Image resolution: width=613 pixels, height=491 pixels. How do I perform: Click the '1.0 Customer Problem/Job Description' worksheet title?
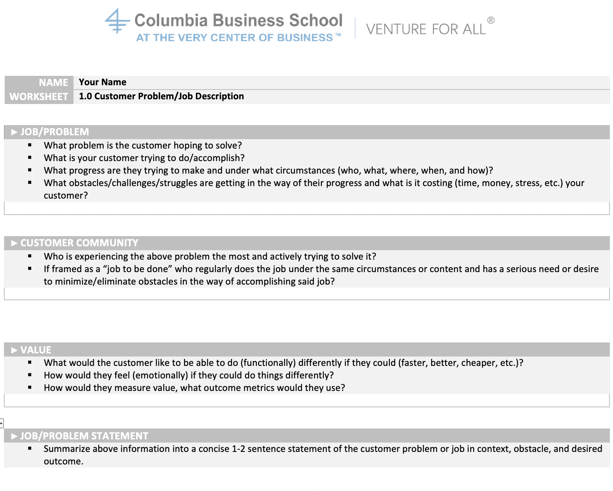tap(161, 96)
